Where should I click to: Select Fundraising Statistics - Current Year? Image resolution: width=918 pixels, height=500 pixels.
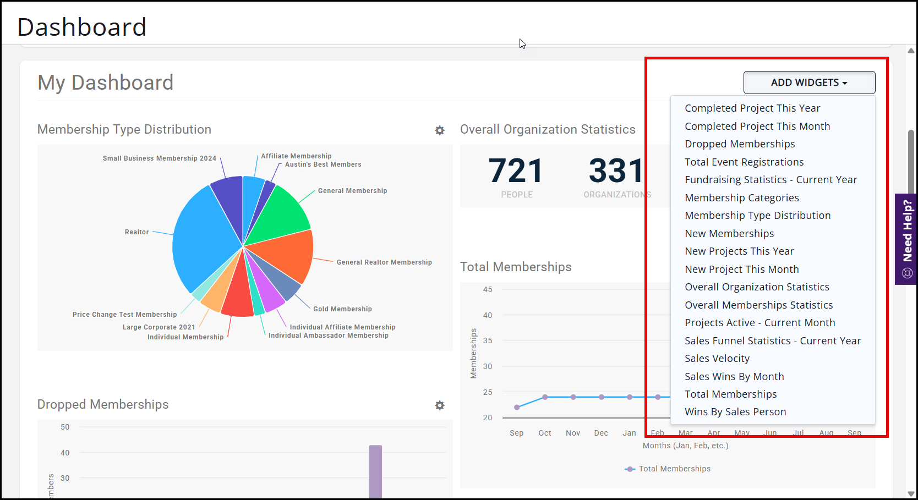click(771, 180)
